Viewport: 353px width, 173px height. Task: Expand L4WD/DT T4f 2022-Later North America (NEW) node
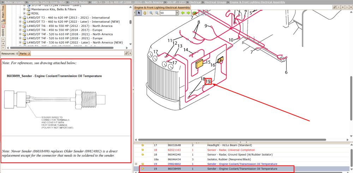[20, 42]
